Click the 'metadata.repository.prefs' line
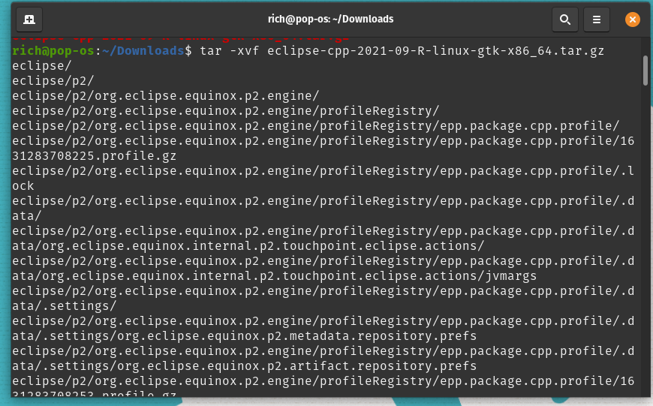Image resolution: width=653 pixels, height=406 pixels. (x=244, y=336)
